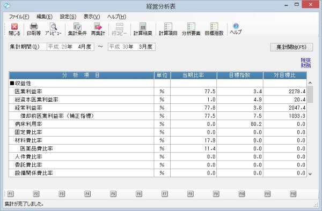Click the 80.2 目標指数 cell
Viewport: 322px width, 211px height.
click(240, 124)
